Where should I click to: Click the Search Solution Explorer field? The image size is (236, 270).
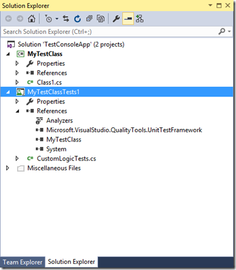click(109, 31)
